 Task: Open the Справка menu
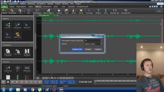point(78,4)
